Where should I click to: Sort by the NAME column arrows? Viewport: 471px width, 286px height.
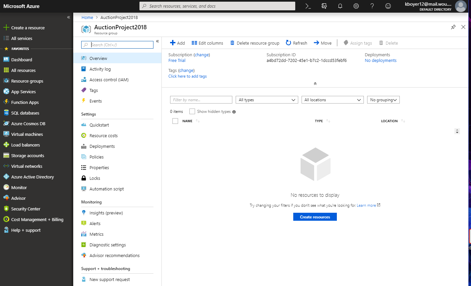point(198,121)
